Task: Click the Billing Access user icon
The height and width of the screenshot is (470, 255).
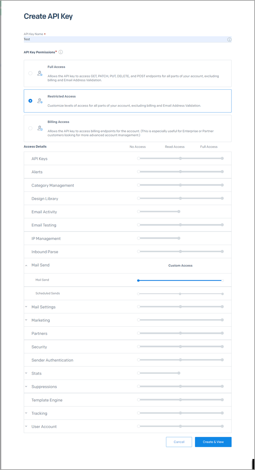Action: point(40,128)
